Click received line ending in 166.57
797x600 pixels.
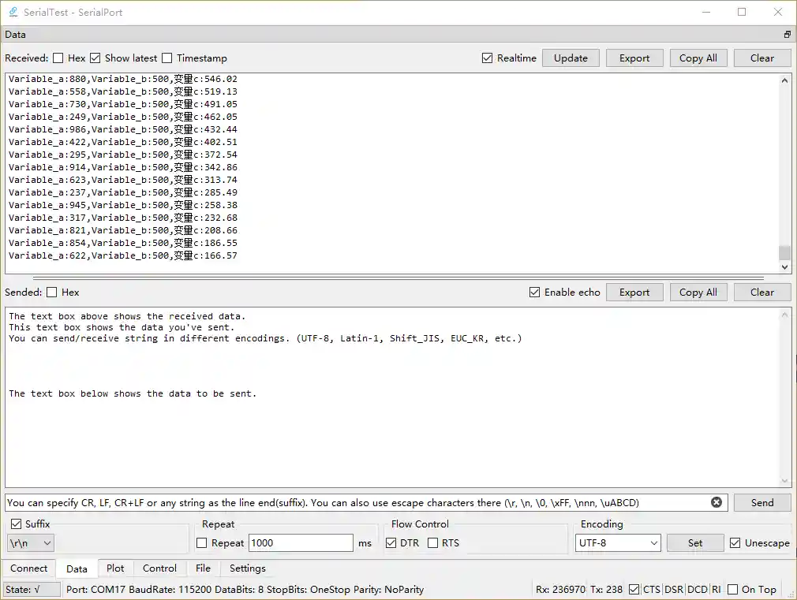[123, 255]
